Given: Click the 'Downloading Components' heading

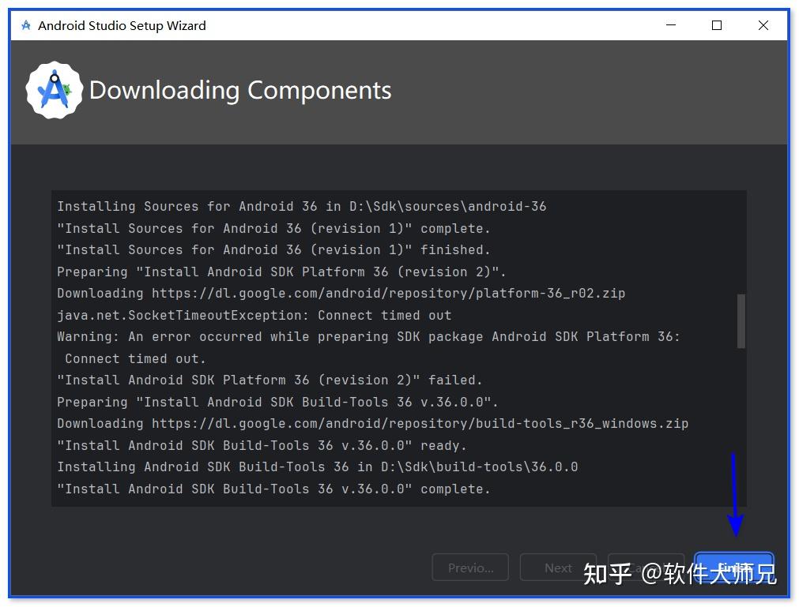Looking at the screenshot, I should (240, 91).
